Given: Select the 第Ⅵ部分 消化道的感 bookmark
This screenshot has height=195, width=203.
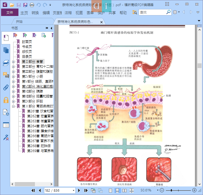Looking at the screenshot, I should click(37, 86).
